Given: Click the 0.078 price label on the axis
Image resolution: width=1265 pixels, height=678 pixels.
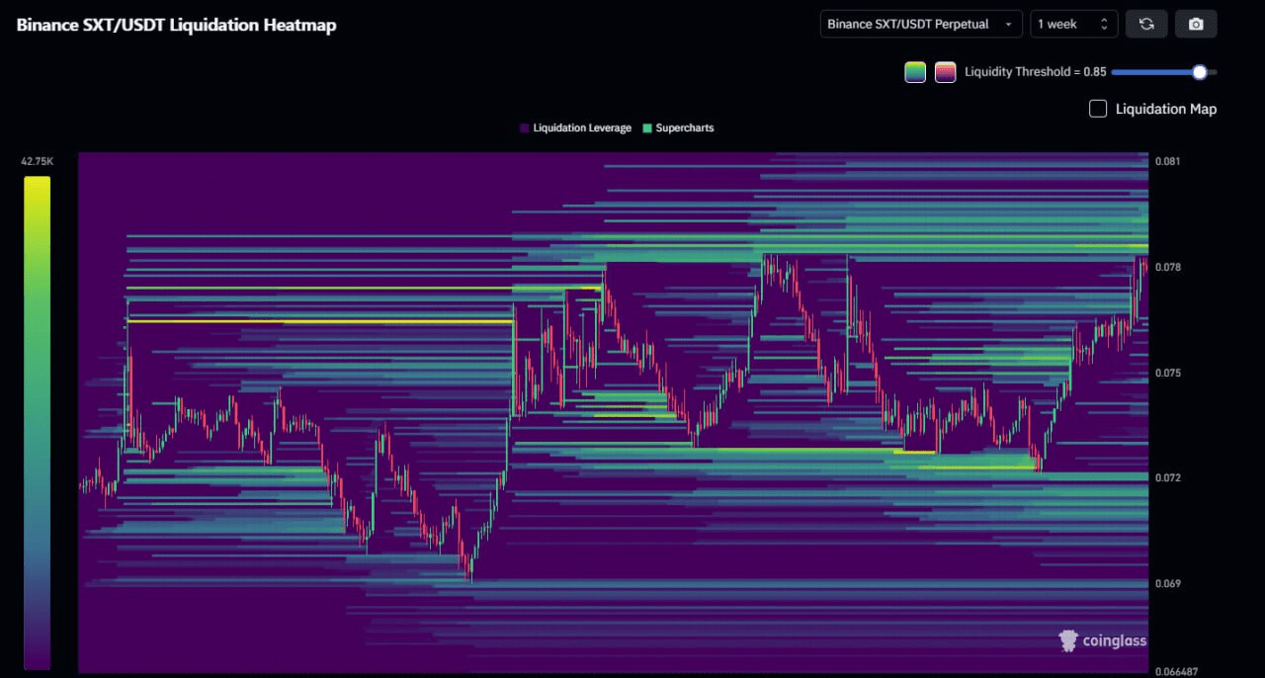Looking at the screenshot, I should click(1167, 267).
